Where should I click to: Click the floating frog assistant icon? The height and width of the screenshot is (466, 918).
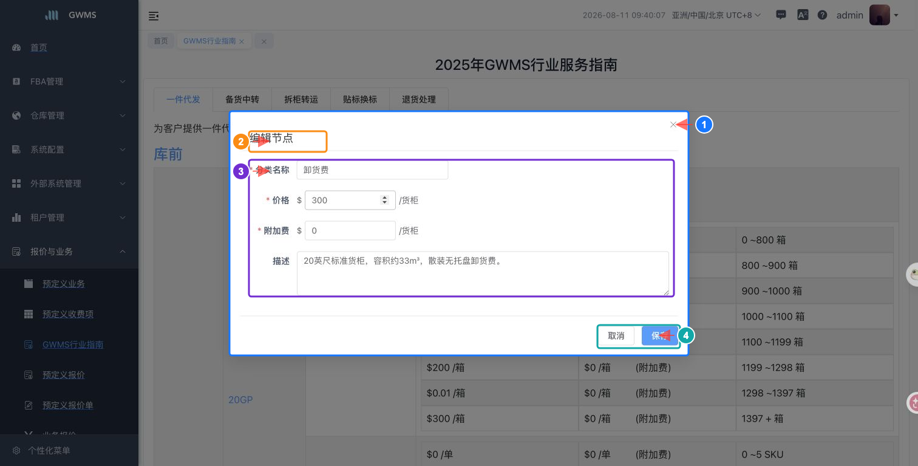tap(913, 275)
